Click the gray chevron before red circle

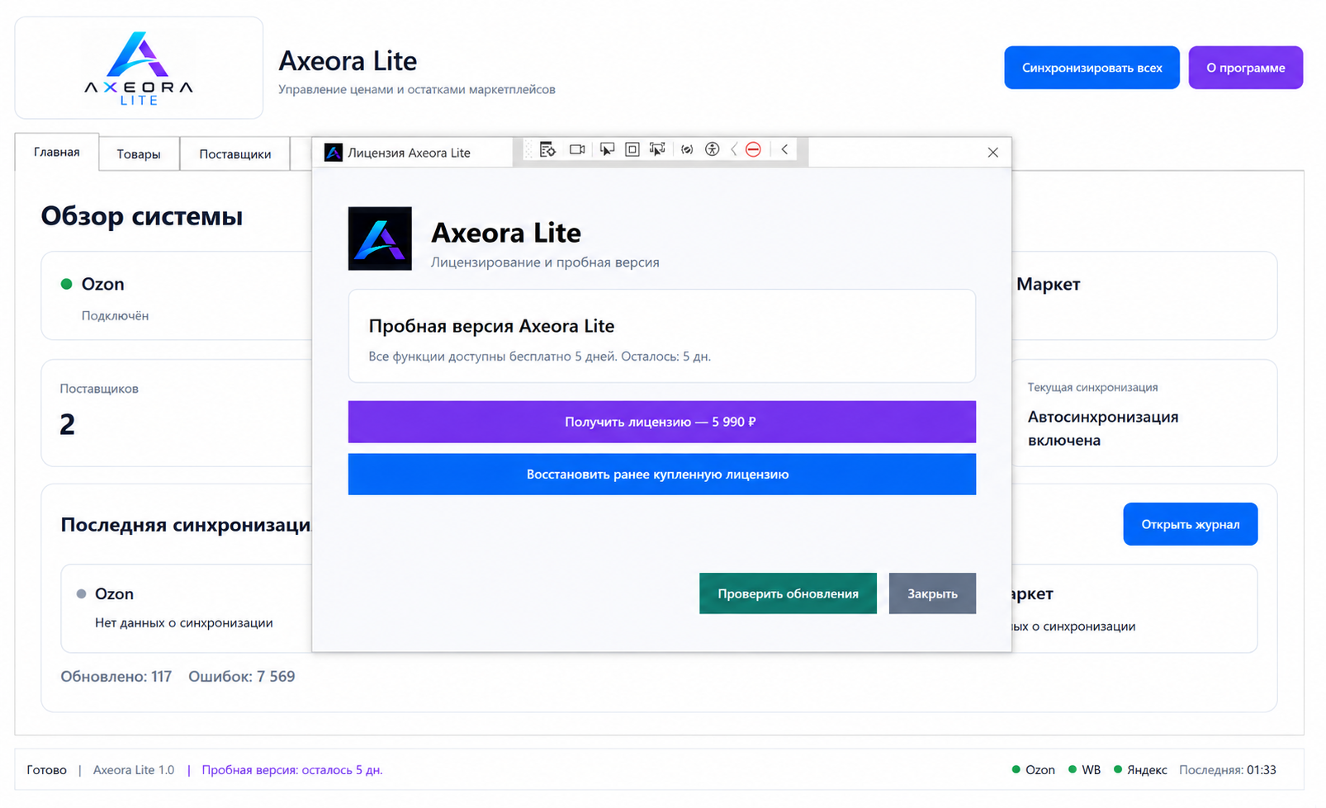(x=734, y=149)
